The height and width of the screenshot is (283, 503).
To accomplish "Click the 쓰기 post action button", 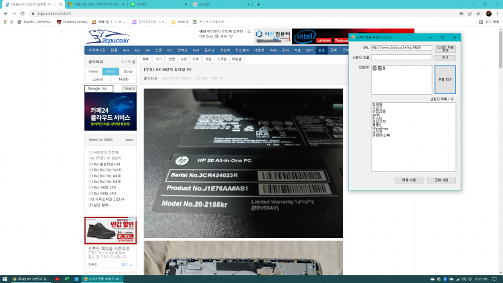I will (x=159, y=59).
